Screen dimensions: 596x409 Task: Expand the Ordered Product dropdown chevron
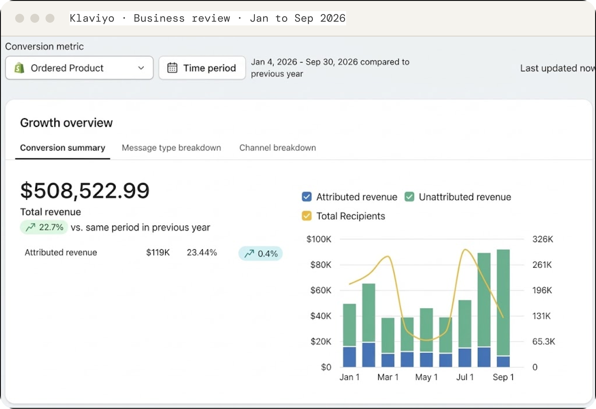coord(141,68)
